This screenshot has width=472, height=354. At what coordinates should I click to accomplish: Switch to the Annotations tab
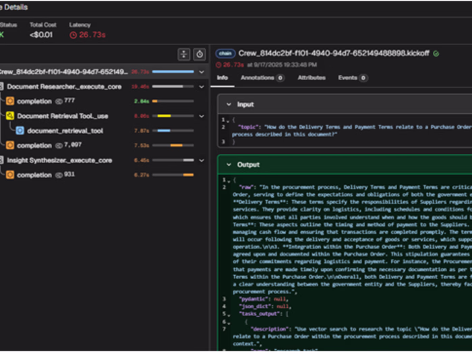[262, 78]
